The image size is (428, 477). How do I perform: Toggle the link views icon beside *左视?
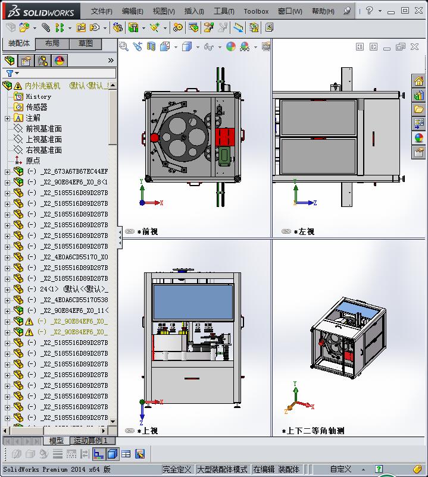click(286, 231)
